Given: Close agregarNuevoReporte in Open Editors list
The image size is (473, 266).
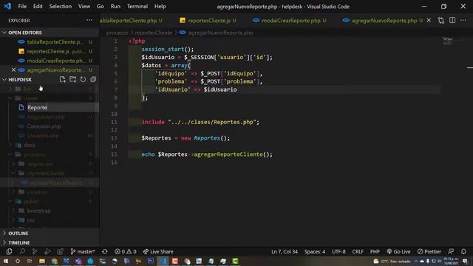Looking at the screenshot, I should tap(13, 70).
